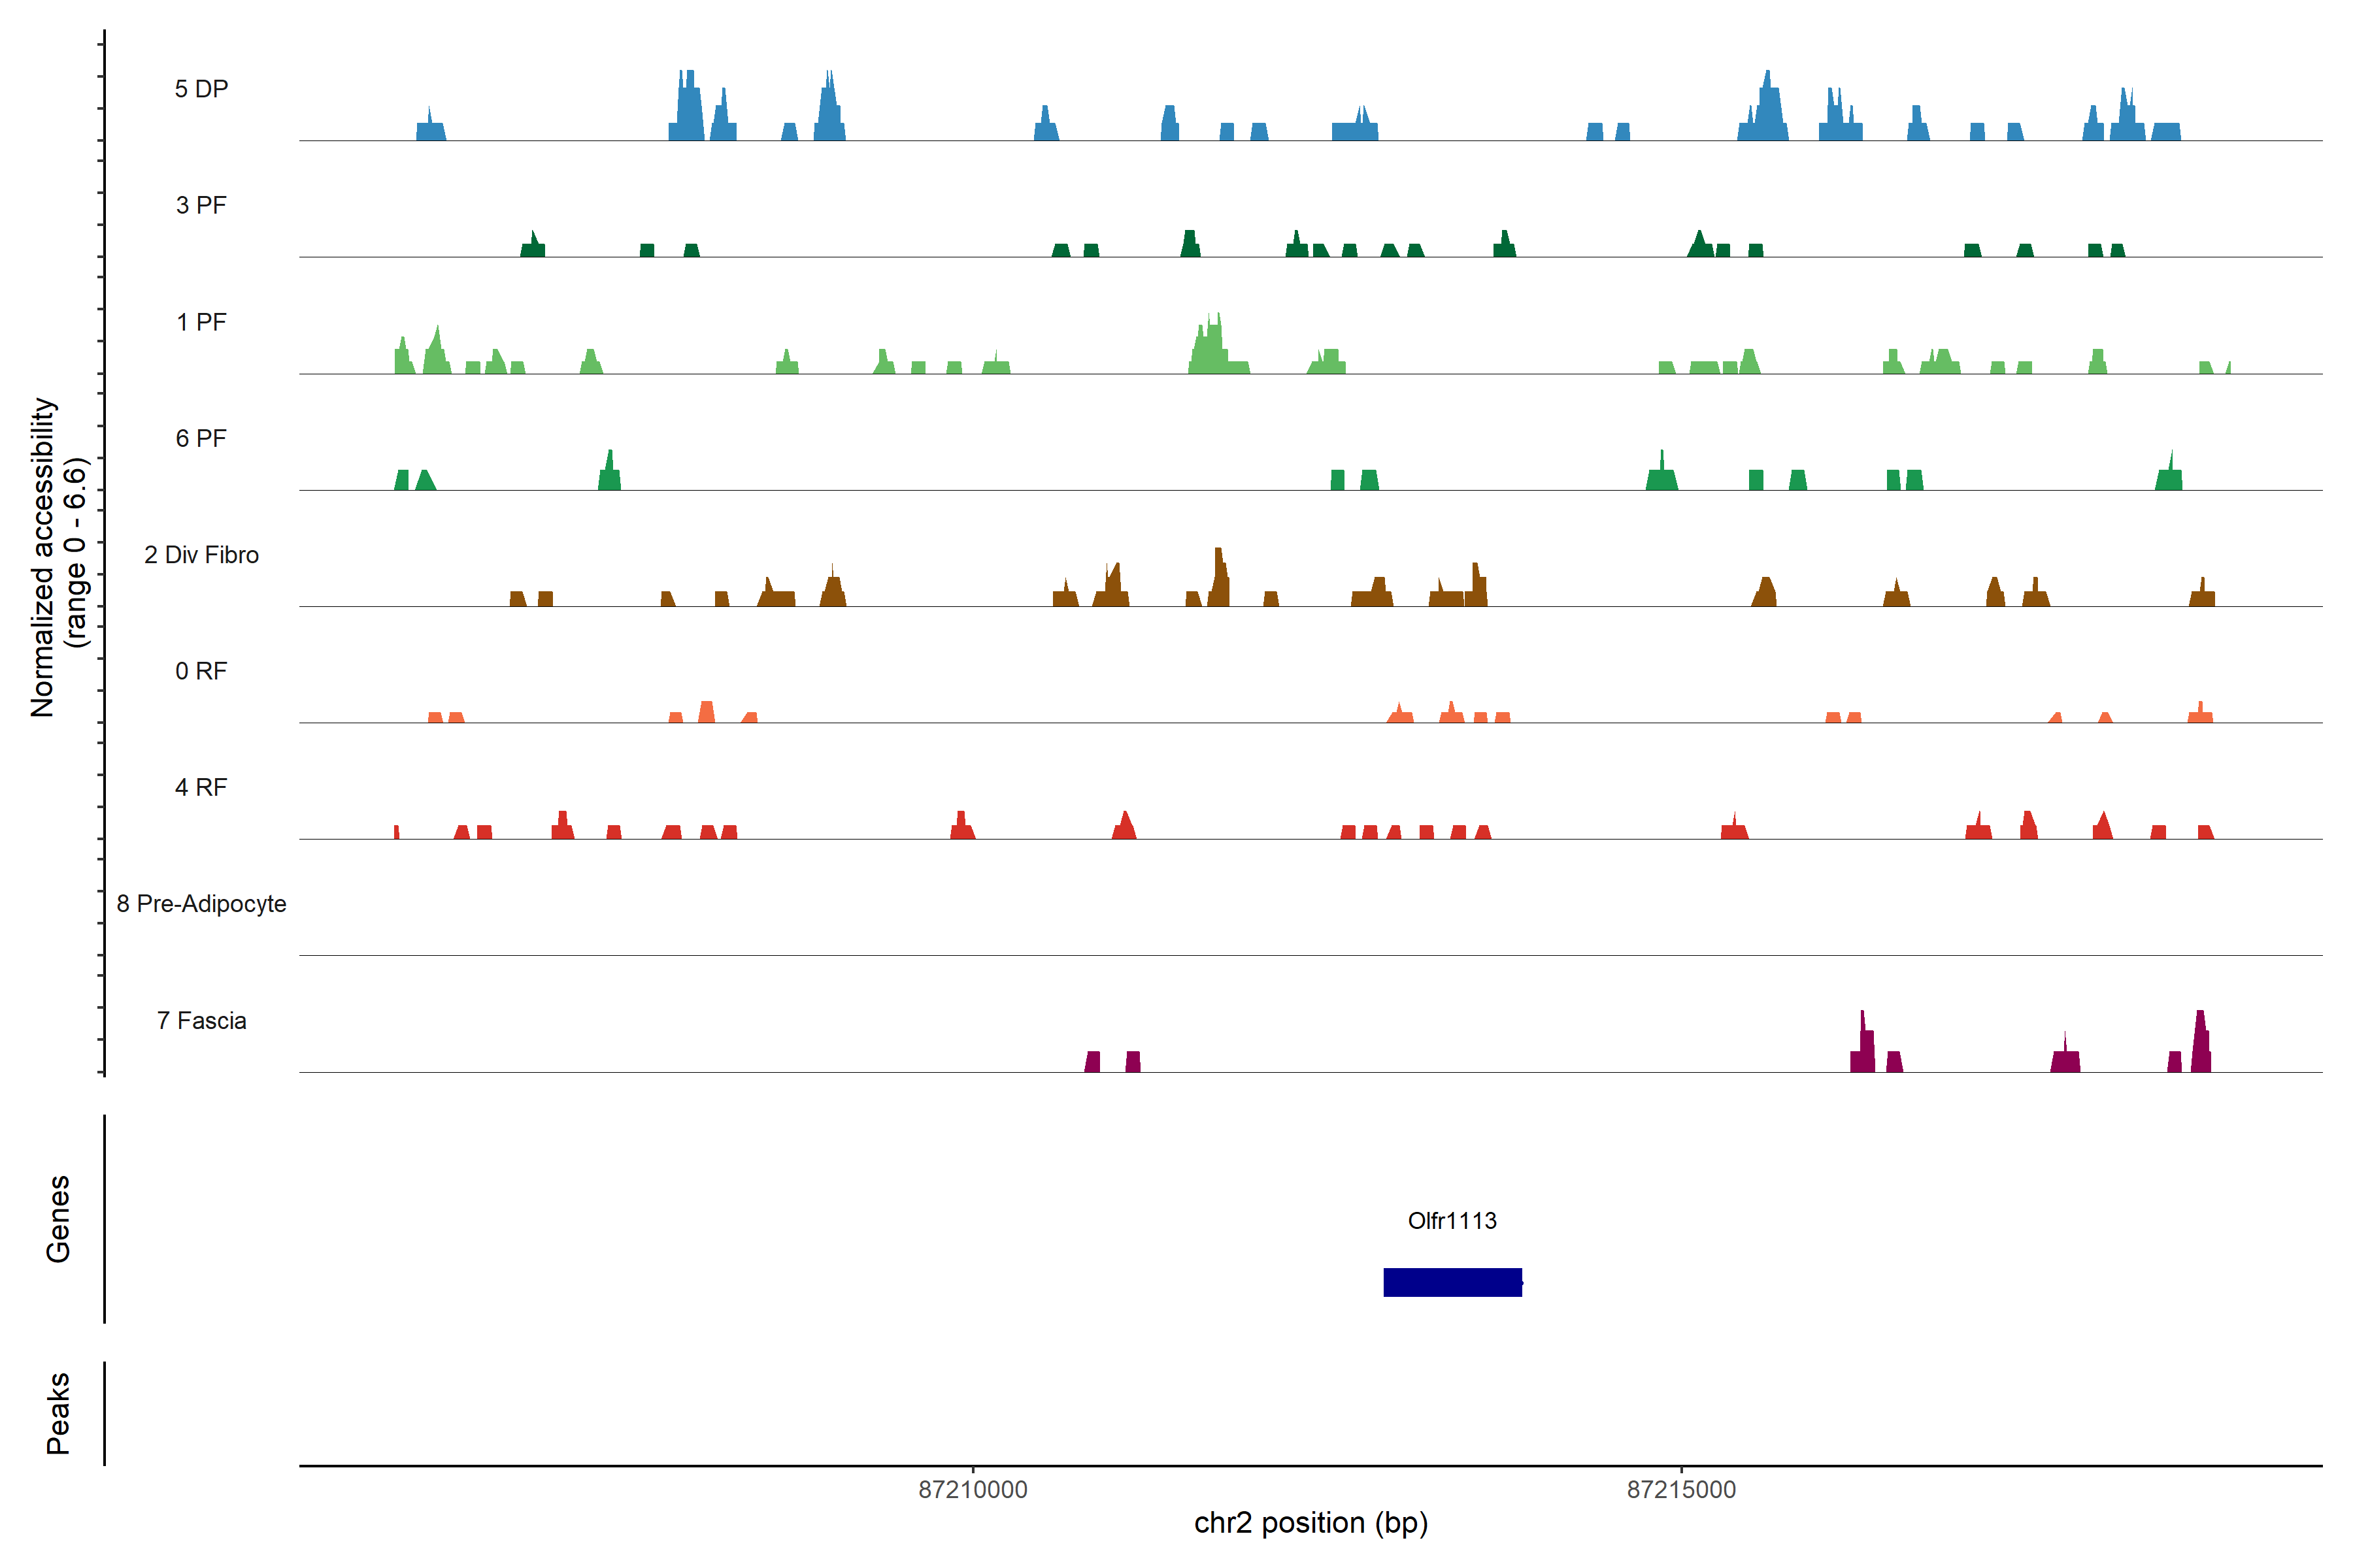Click the 1 PF track label

click(x=201, y=322)
